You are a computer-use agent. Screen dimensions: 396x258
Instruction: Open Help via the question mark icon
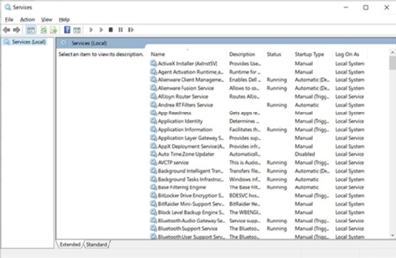point(67,30)
